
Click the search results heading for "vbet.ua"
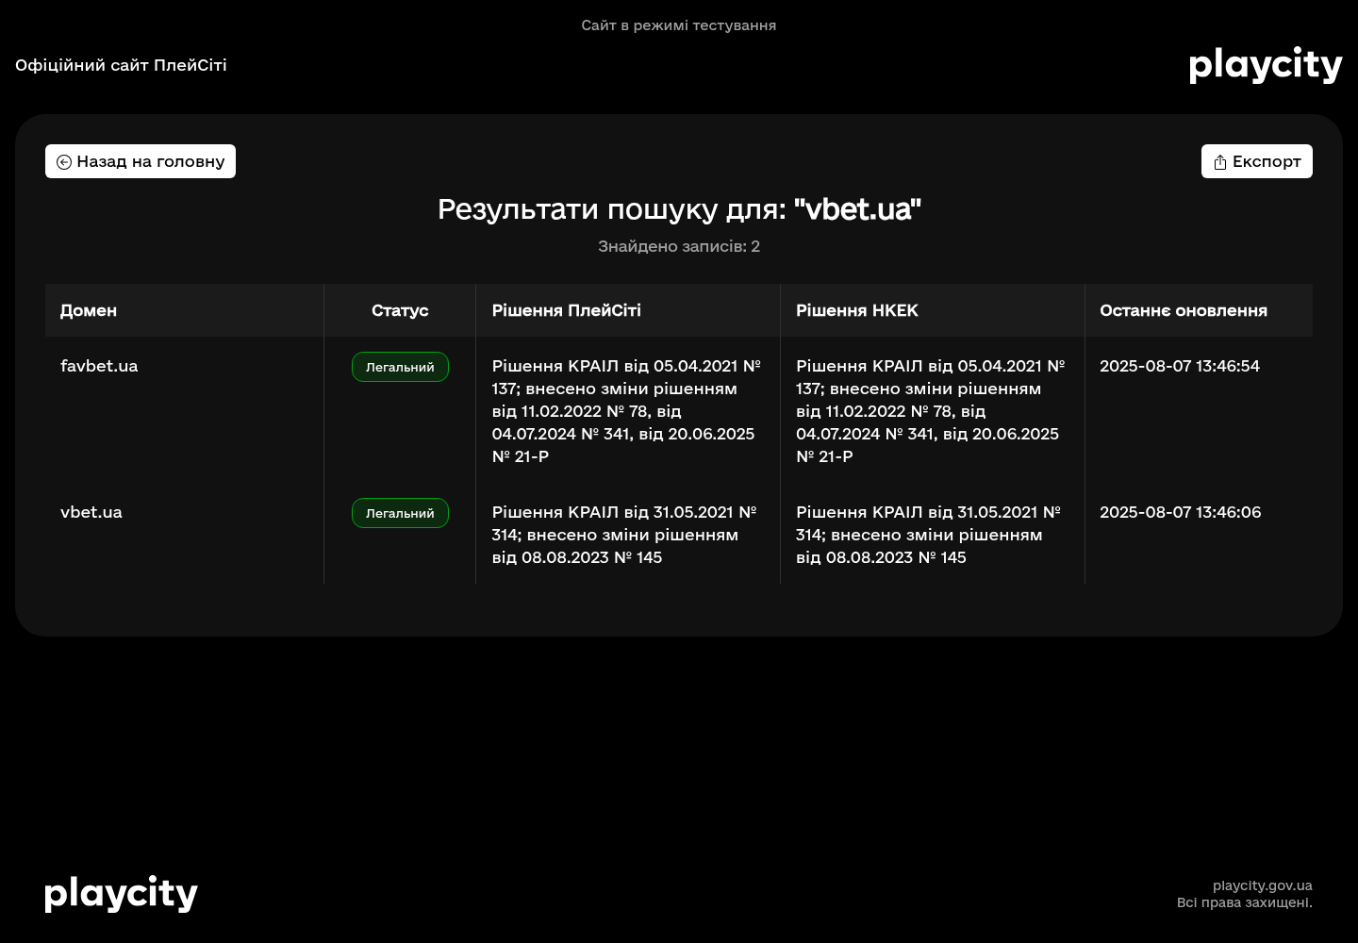[679, 209]
